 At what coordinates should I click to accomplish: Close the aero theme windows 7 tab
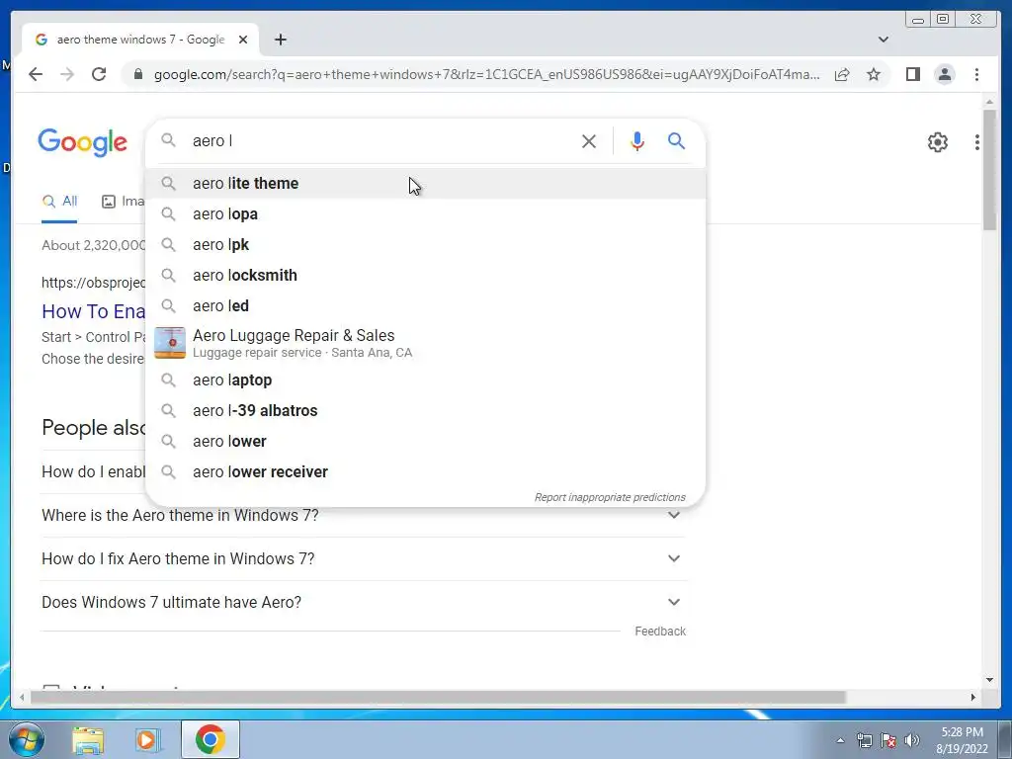coord(243,40)
